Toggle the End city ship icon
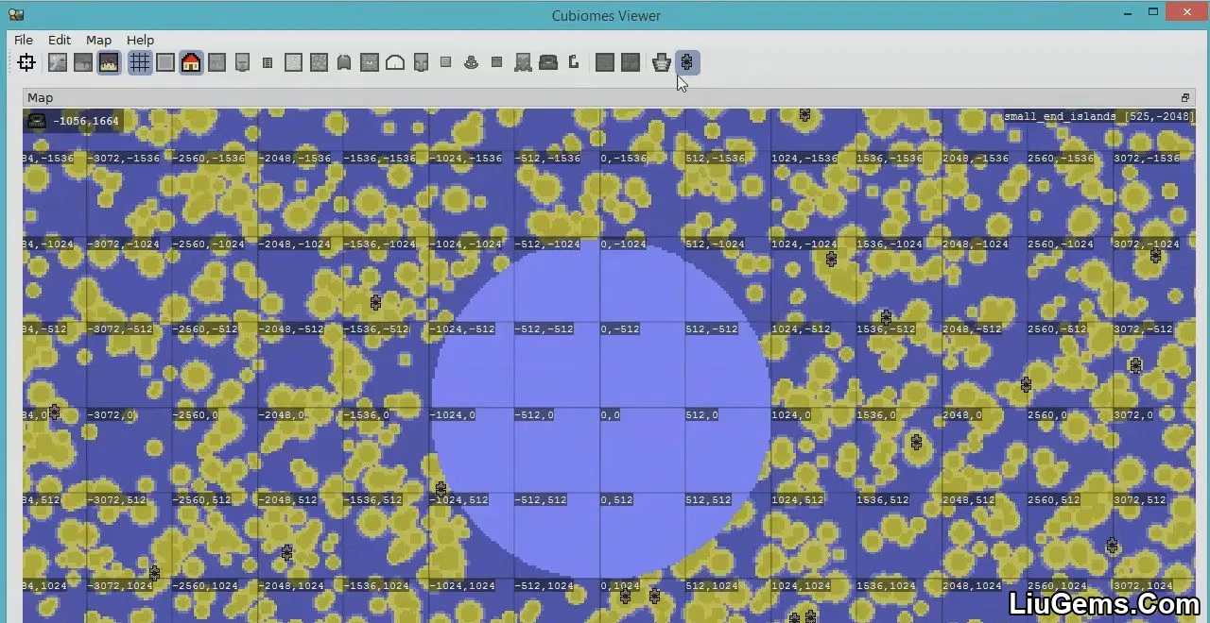This screenshot has width=1210, height=623. (662, 63)
